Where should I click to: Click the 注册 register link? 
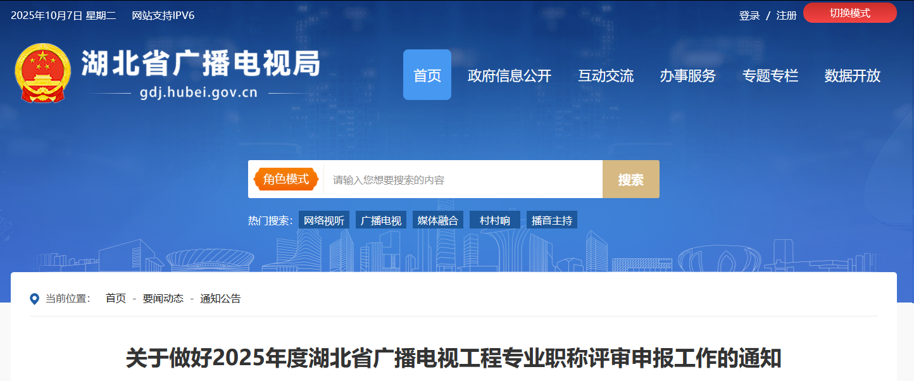pos(786,16)
